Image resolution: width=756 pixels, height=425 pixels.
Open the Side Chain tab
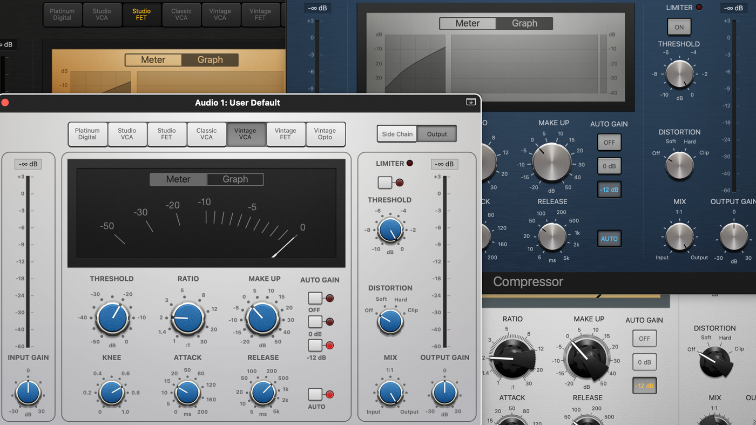397,133
